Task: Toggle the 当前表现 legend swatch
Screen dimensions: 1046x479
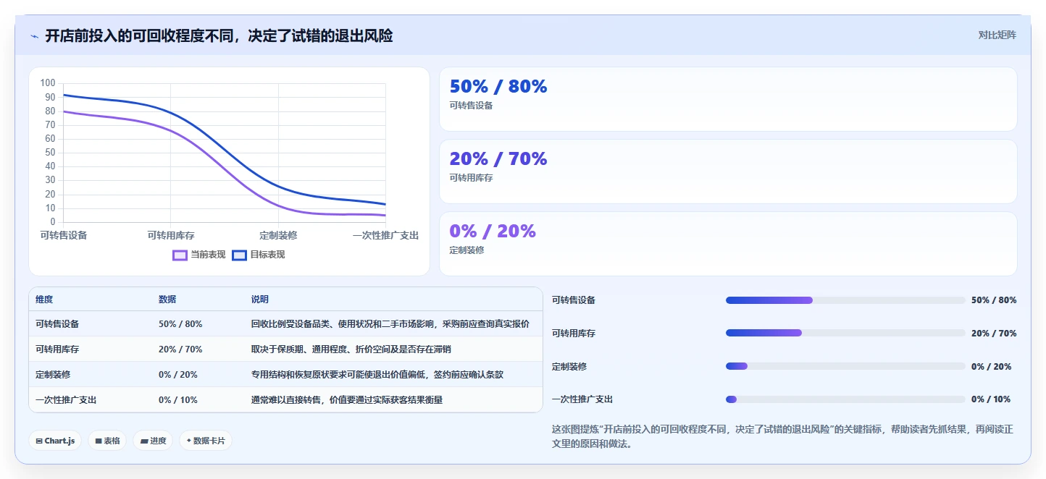Action: coord(180,255)
